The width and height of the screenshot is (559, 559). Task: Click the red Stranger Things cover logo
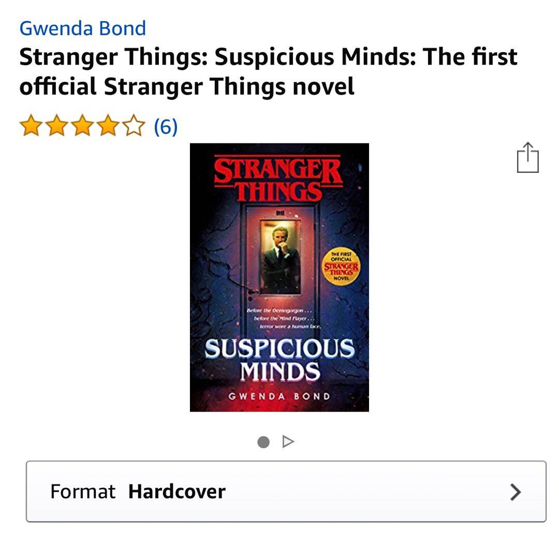pyautogui.click(x=278, y=179)
